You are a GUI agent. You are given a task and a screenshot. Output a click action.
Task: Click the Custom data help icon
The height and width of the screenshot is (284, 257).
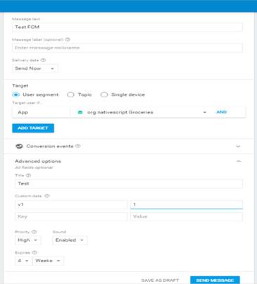click(x=47, y=196)
